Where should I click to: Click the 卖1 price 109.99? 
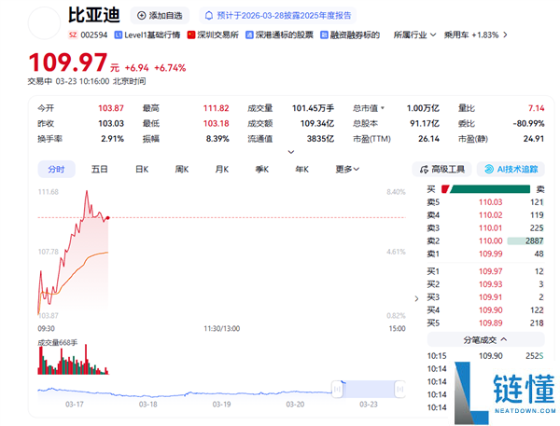490,254
